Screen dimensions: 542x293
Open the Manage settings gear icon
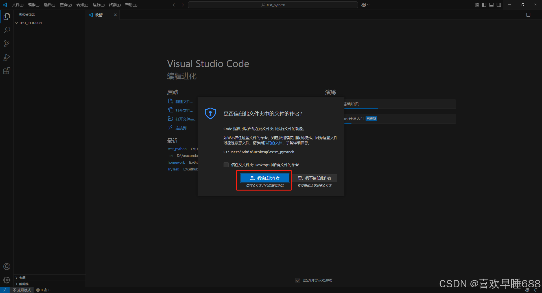[x=6, y=280]
